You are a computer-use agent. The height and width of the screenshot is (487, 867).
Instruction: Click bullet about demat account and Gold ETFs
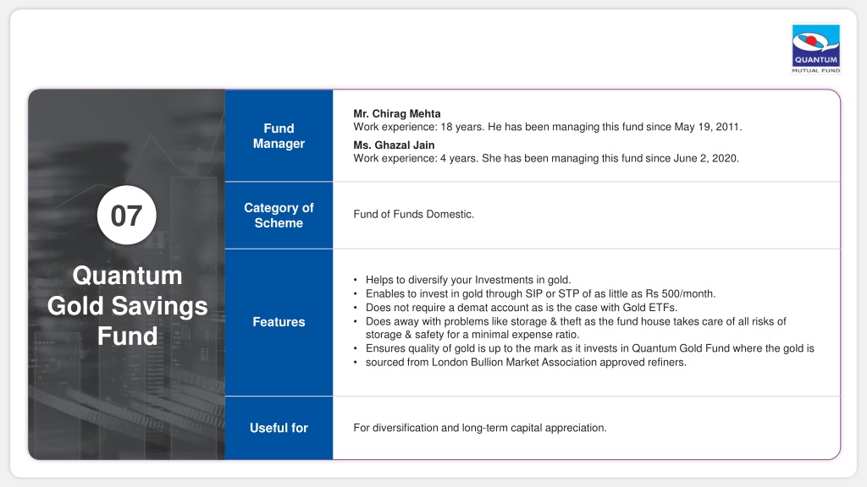coord(521,308)
